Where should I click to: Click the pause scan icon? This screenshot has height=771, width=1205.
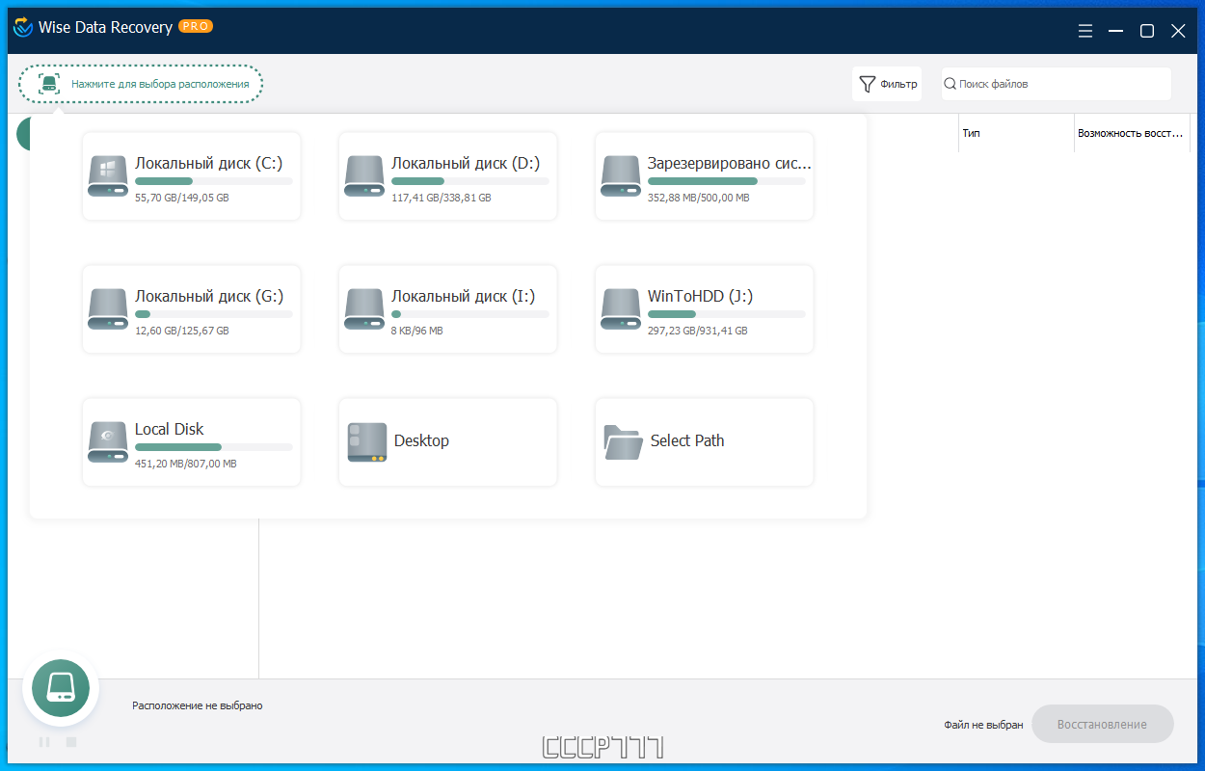click(x=44, y=742)
